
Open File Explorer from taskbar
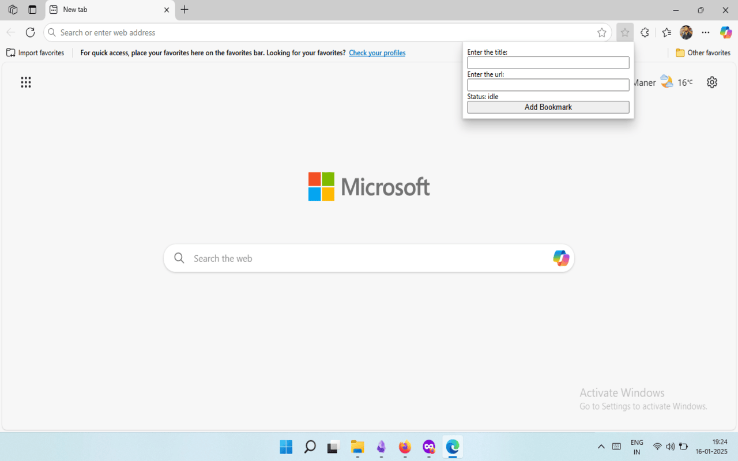coord(357,447)
